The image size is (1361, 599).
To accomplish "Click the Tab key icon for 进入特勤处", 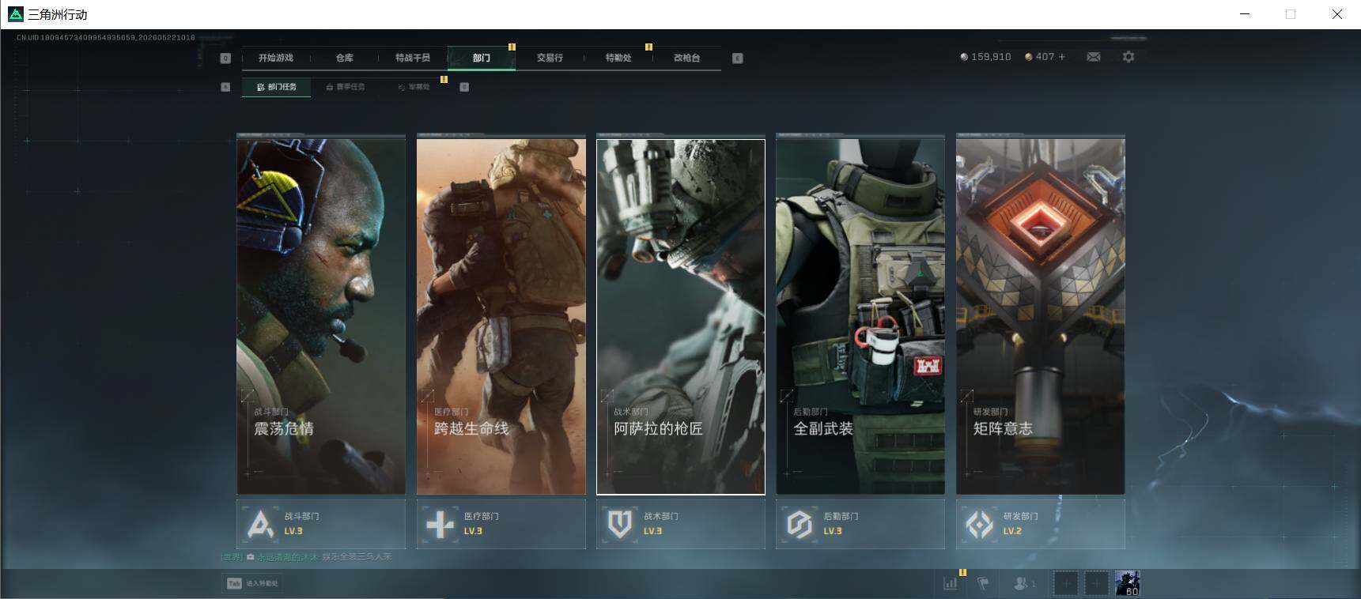I will [x=234, y=583].
